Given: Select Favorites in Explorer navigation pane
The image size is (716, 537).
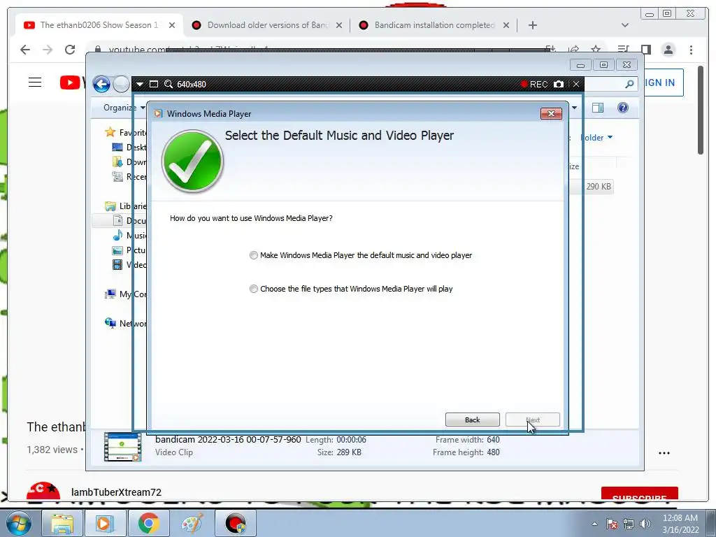Looking at the screenshot, I should (126, 132).
